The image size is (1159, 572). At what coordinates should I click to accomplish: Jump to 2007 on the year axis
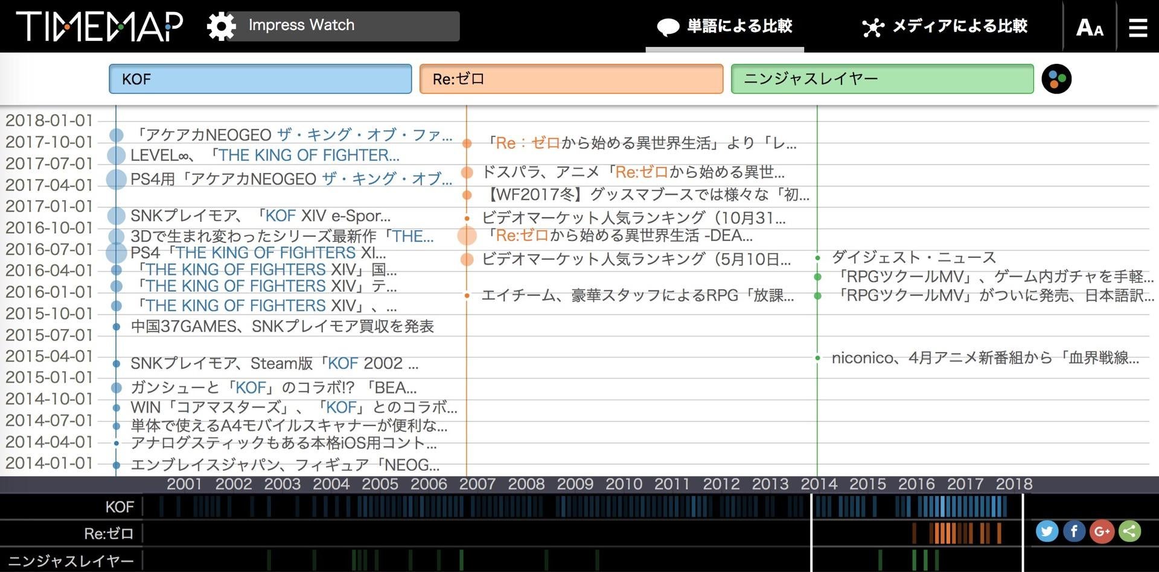[x=477, y=484]
